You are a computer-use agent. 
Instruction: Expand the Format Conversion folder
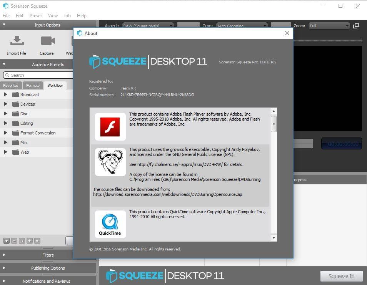tap(5, 133)
